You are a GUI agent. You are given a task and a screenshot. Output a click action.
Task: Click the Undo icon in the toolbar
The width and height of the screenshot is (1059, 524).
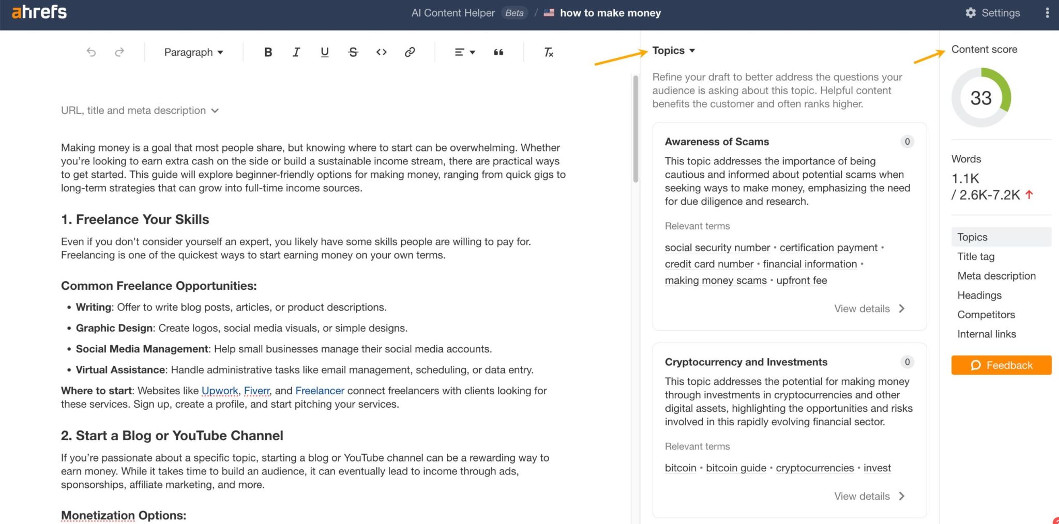pyautogui.click(x=91, y=52)
